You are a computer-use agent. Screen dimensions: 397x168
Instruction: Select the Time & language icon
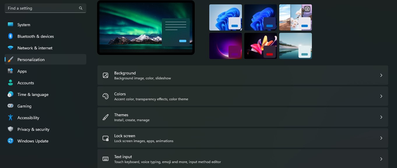[10, 94]
